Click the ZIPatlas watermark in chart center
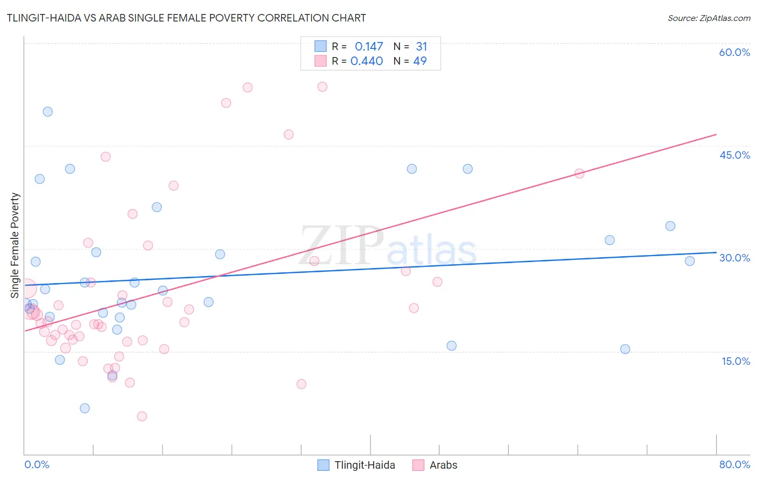The height and width of the screenshot is (480, 757). [388, 246]
